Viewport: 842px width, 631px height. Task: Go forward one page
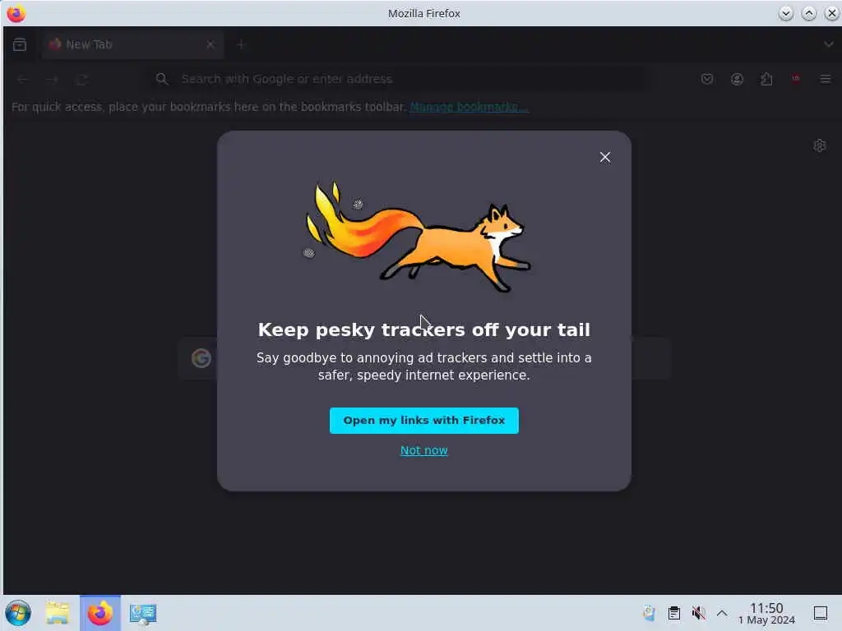pos(52,80)
